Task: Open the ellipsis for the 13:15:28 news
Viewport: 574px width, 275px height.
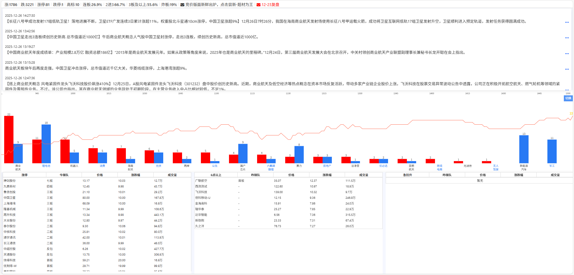Action: click(567, 69)
